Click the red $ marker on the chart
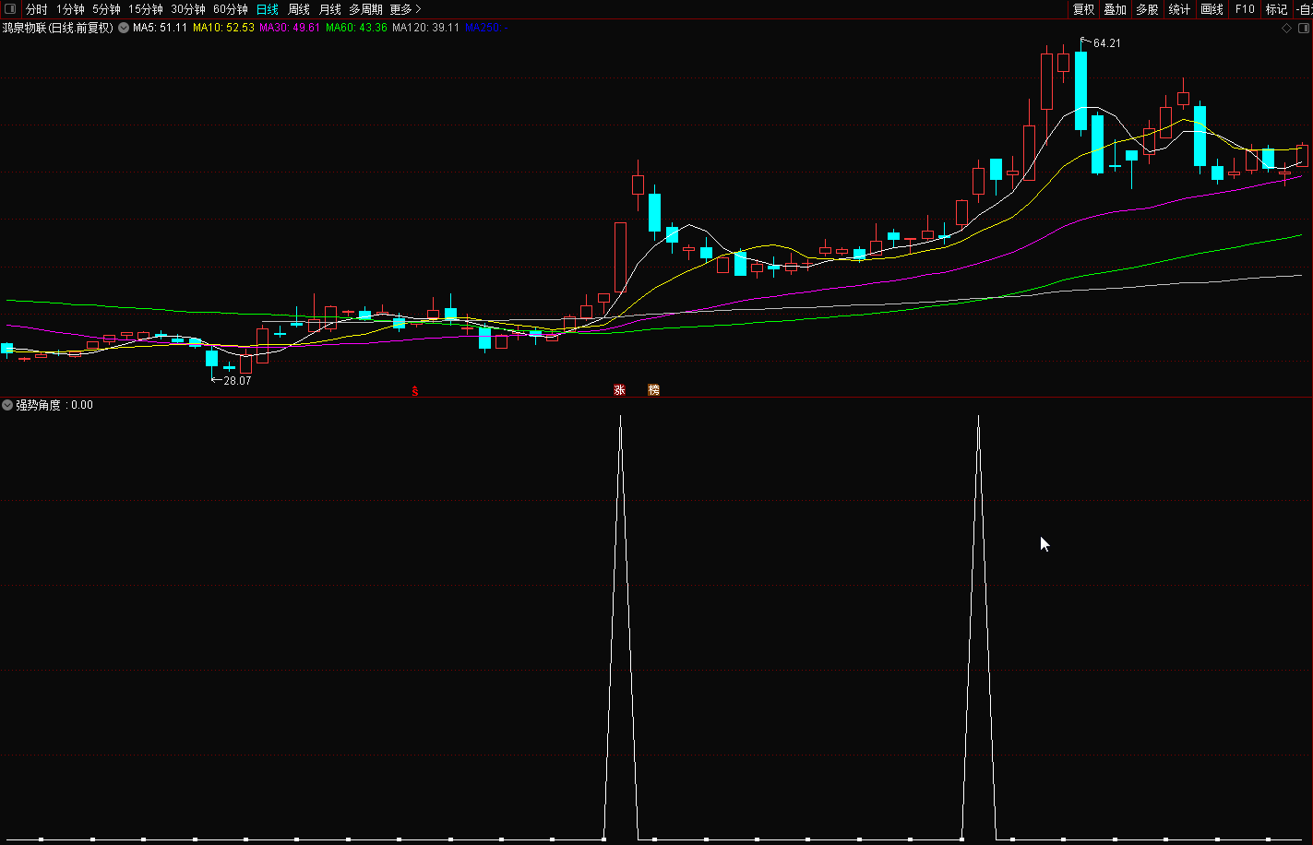This screenshot has height=845, width=1313. [415, 391]
